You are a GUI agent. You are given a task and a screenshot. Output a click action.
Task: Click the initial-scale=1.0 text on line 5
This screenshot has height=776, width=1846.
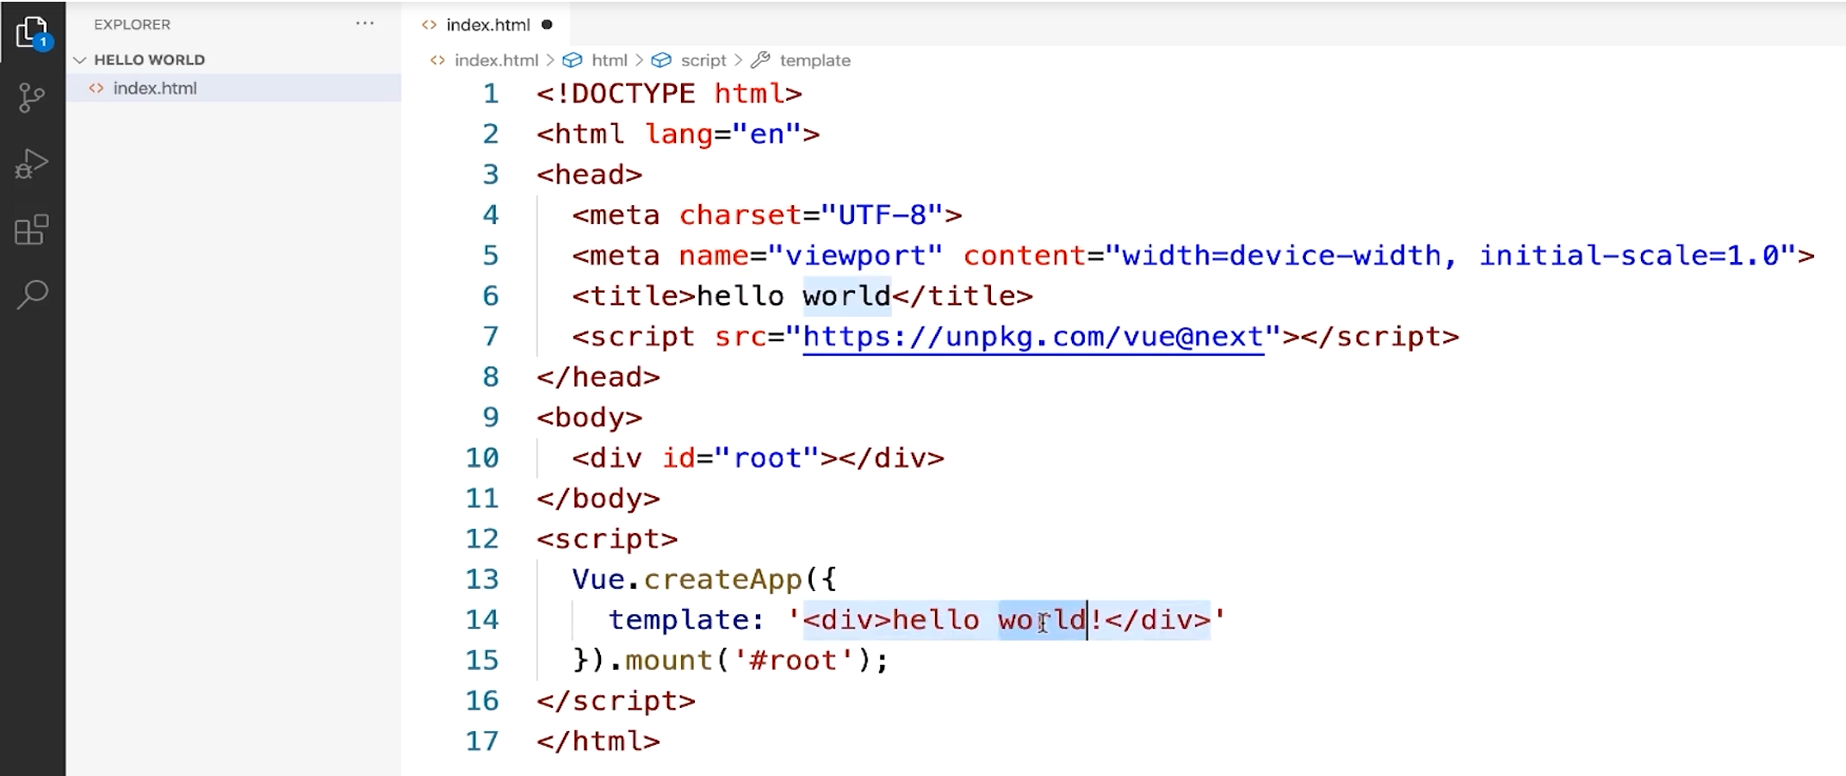1629,255
